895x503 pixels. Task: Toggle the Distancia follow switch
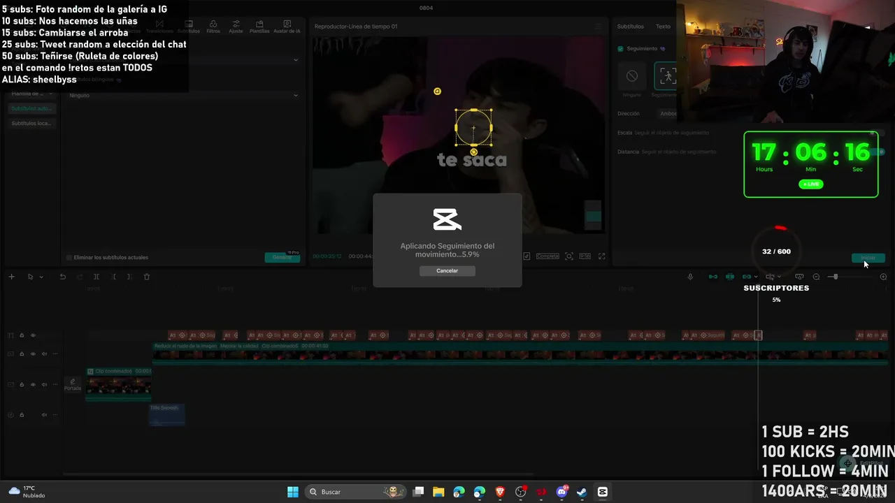(x=878, y=152)
